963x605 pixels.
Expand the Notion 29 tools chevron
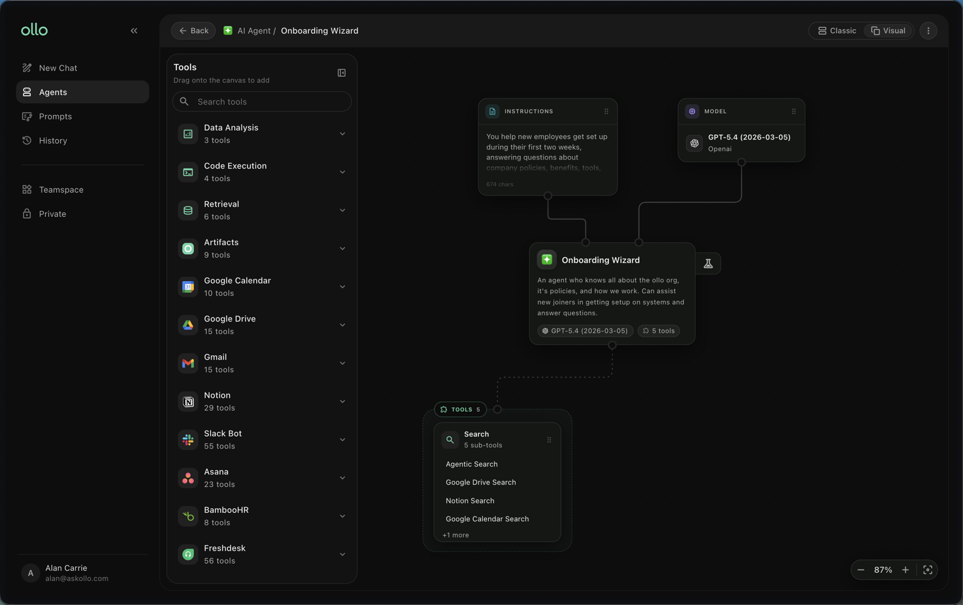(342, 402)
